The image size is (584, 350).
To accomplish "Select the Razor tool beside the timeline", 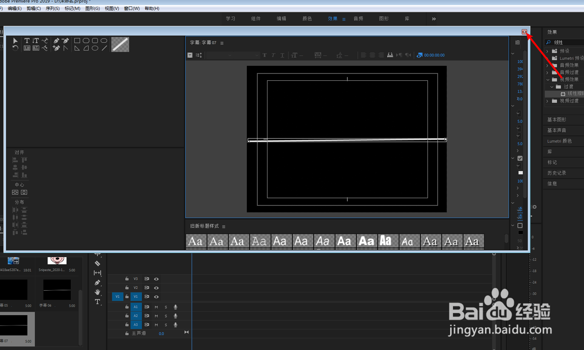I will 97,263.
